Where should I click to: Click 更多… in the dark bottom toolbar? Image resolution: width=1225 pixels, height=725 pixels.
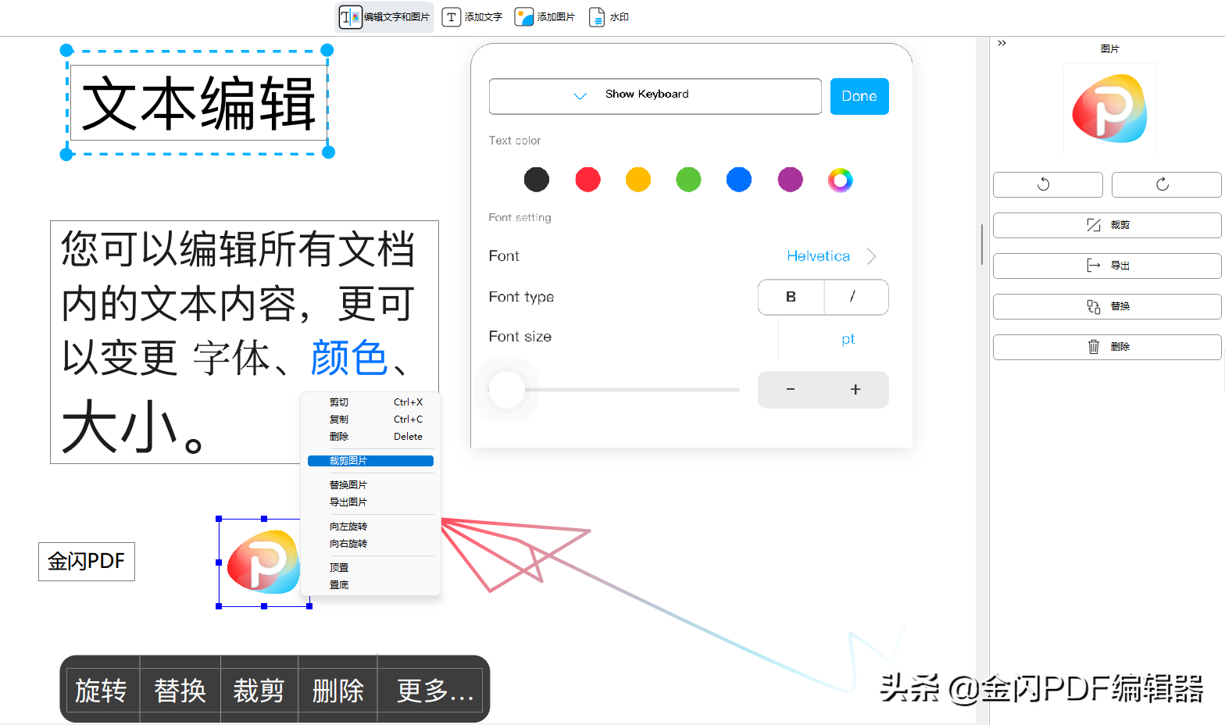pos(435,691)
